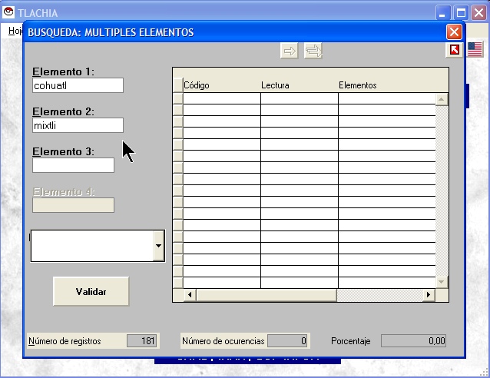This screenshot has height=378, width=490.
Task: Click the American flag language icon
Action: pyautogui.click(x=475, y=50)
